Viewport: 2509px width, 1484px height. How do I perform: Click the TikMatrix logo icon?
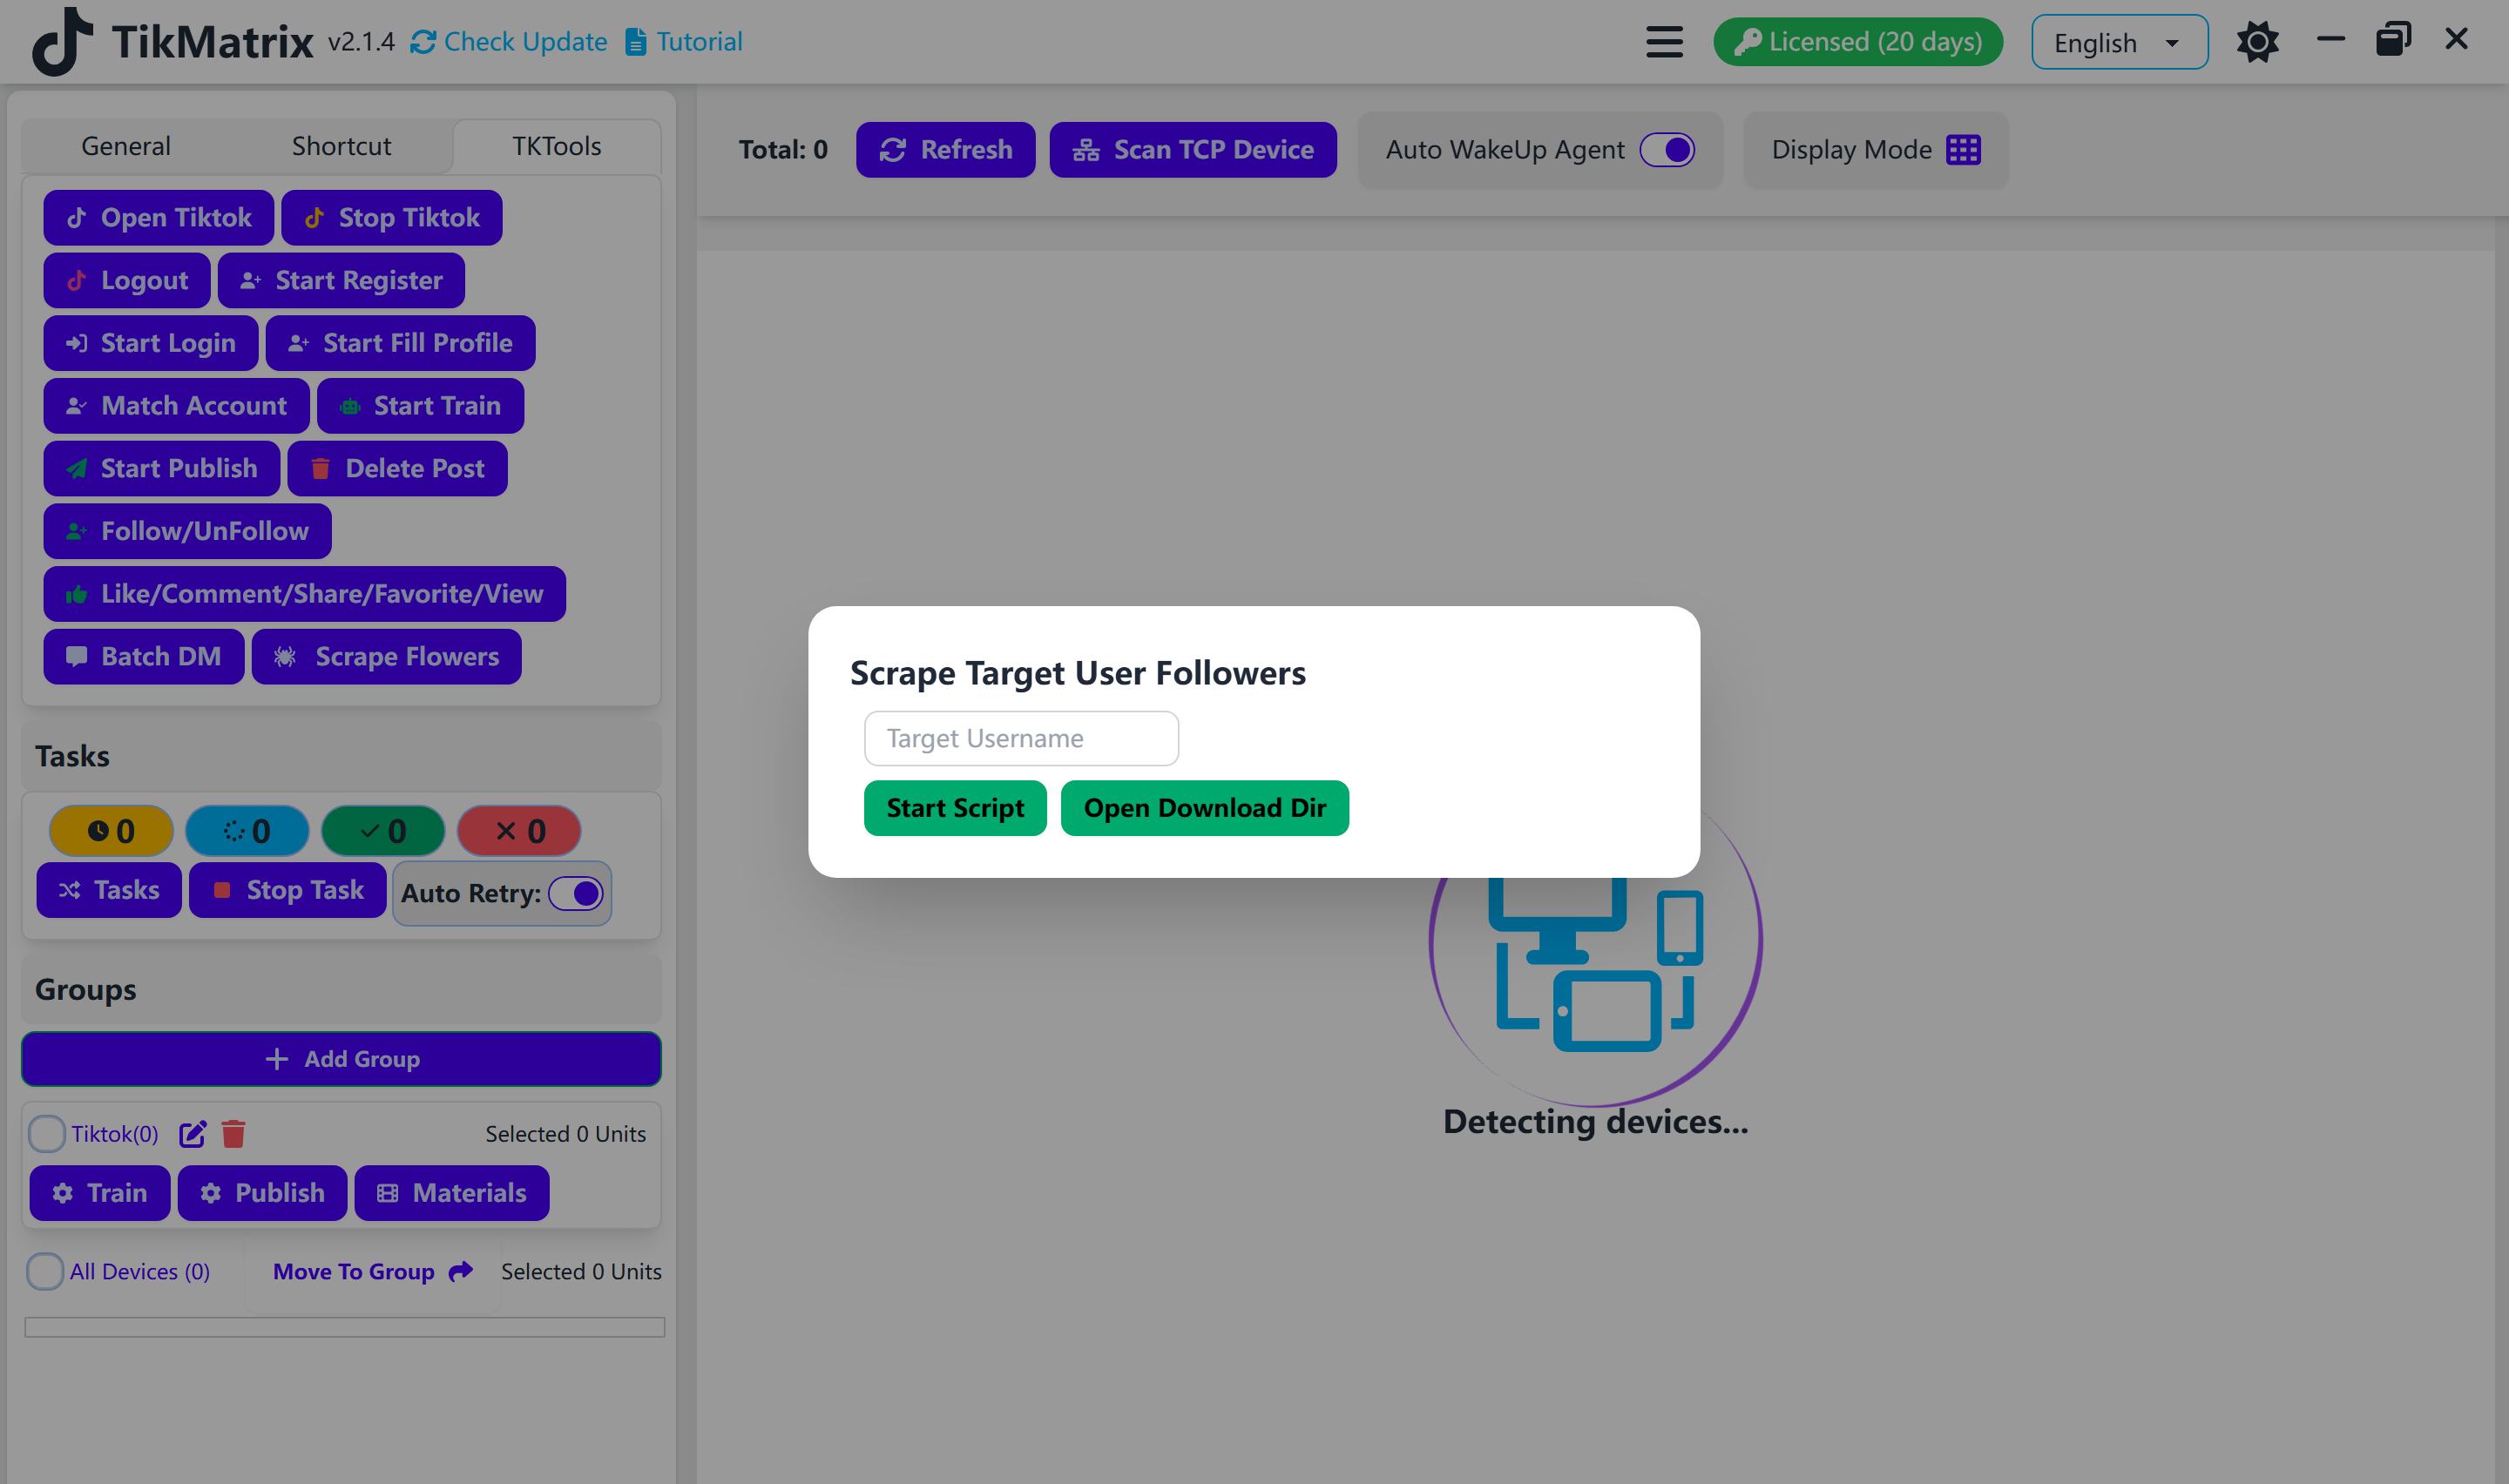pyautogui.click(x=62, y=41)
